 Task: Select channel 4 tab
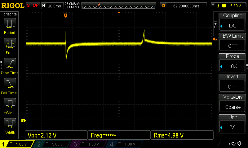pyautogui.click(x=125, y=144)
